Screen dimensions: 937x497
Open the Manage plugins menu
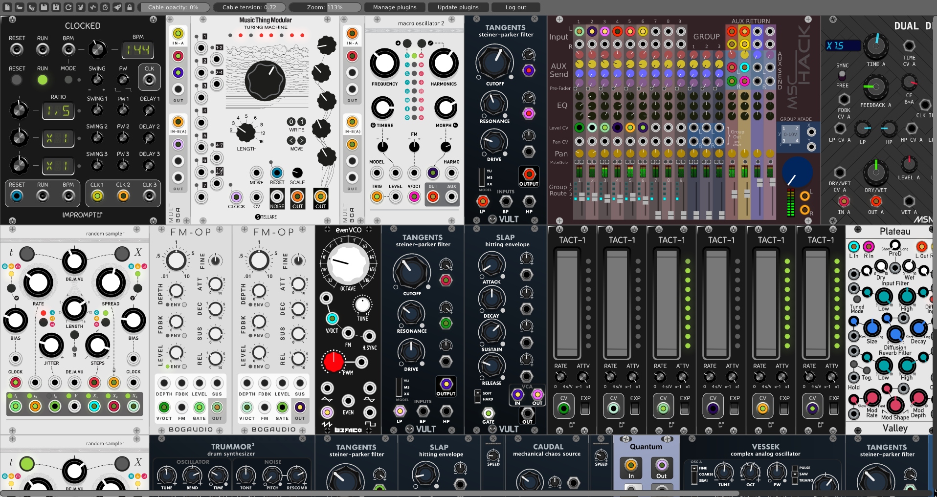point(395,7)
